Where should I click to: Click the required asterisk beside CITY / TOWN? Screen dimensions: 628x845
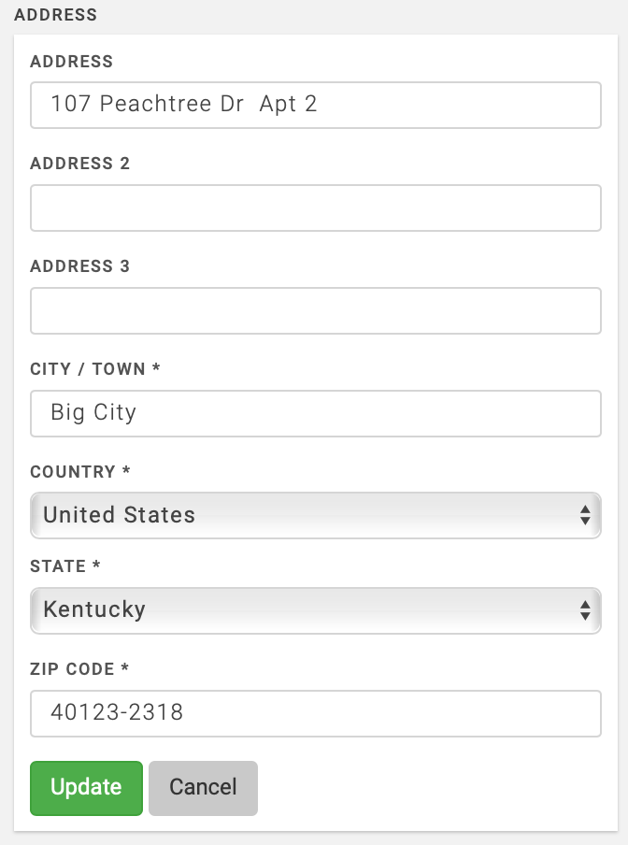pos(156,369)
